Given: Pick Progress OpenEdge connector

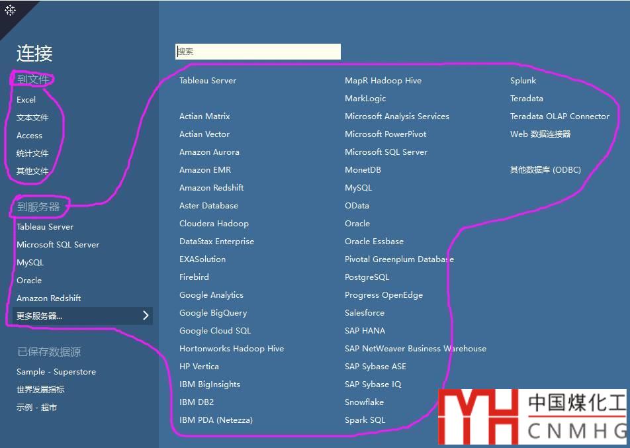Looking at the screenshot, I should tap(384, 295).
